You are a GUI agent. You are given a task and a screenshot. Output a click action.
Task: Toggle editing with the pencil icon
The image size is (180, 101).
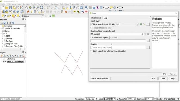point(31,12)
